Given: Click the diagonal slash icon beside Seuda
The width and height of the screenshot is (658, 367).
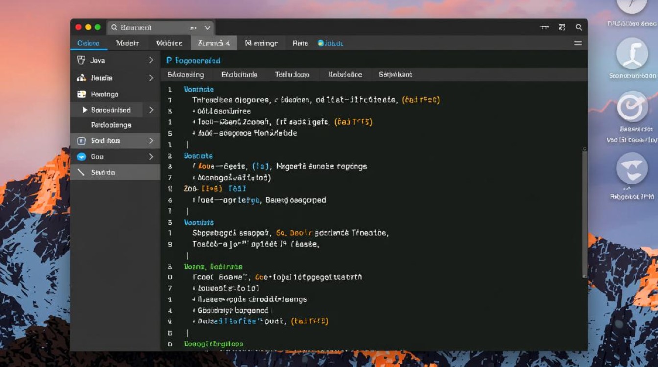Looking at the screenshot, I should (81, 172).
